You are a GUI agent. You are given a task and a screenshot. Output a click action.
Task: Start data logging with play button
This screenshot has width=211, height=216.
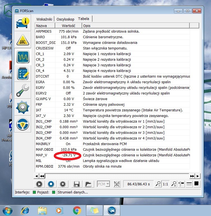(39, 184)
